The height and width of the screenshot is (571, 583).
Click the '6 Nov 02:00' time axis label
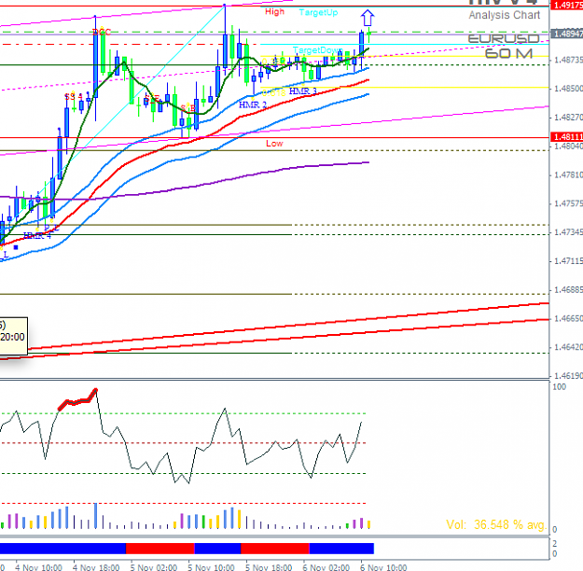click(326, 567)
